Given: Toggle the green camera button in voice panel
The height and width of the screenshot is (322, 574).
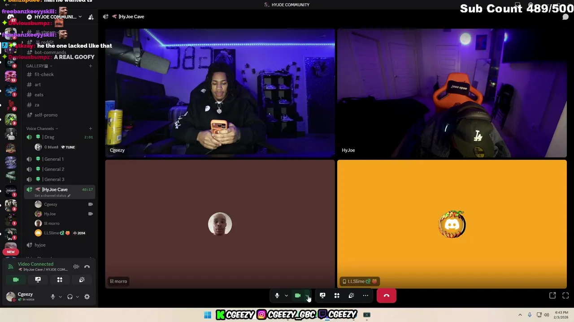Looking at the screenshot, I should pyautogui.click(x=16, y=280).
